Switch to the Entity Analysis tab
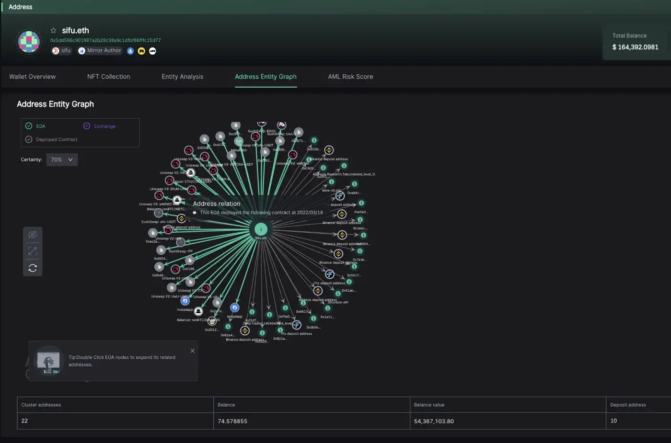 [182, 77]
